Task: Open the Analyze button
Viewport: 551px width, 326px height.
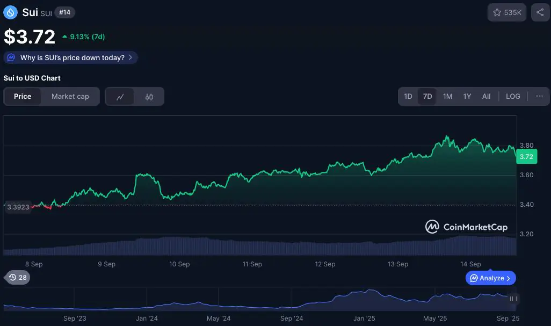Action: tap(490, 278)
